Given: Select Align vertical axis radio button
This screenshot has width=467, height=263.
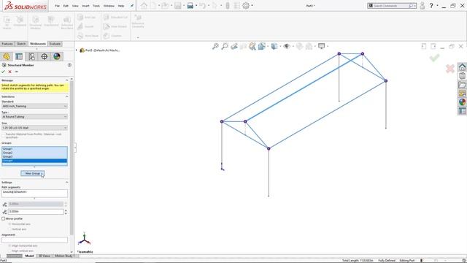Looking at the screenshot, I should tap(9, 251).
